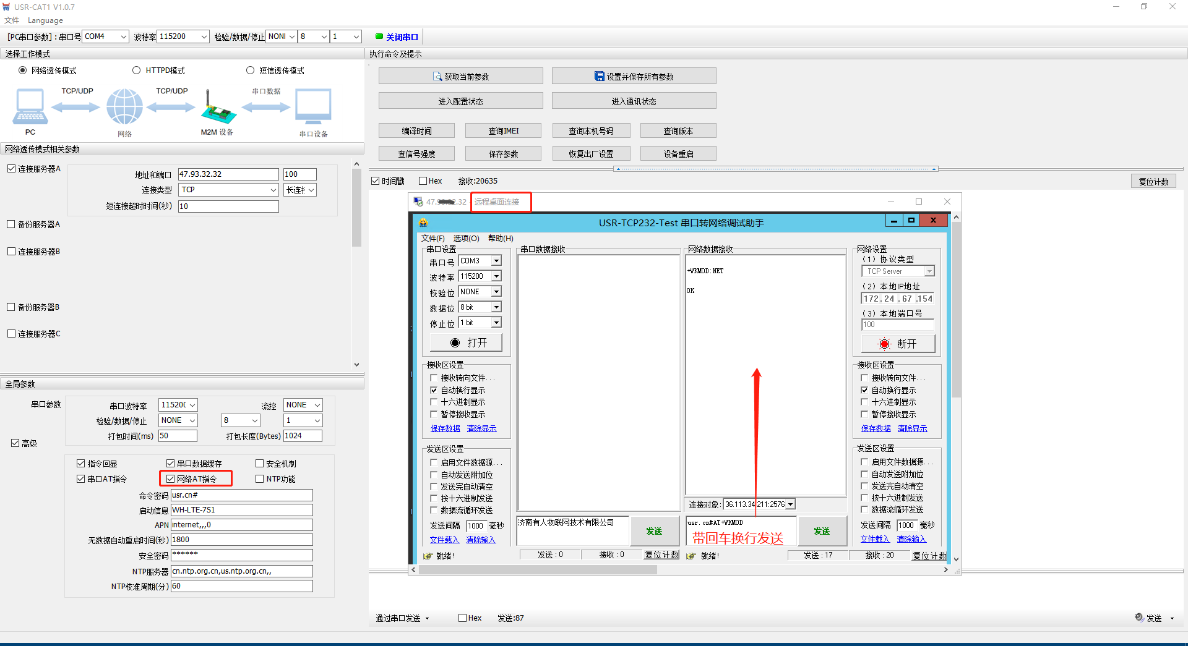Click 查询IMEI button
This screenshot has width=1188, height=646.
(503, 130)
